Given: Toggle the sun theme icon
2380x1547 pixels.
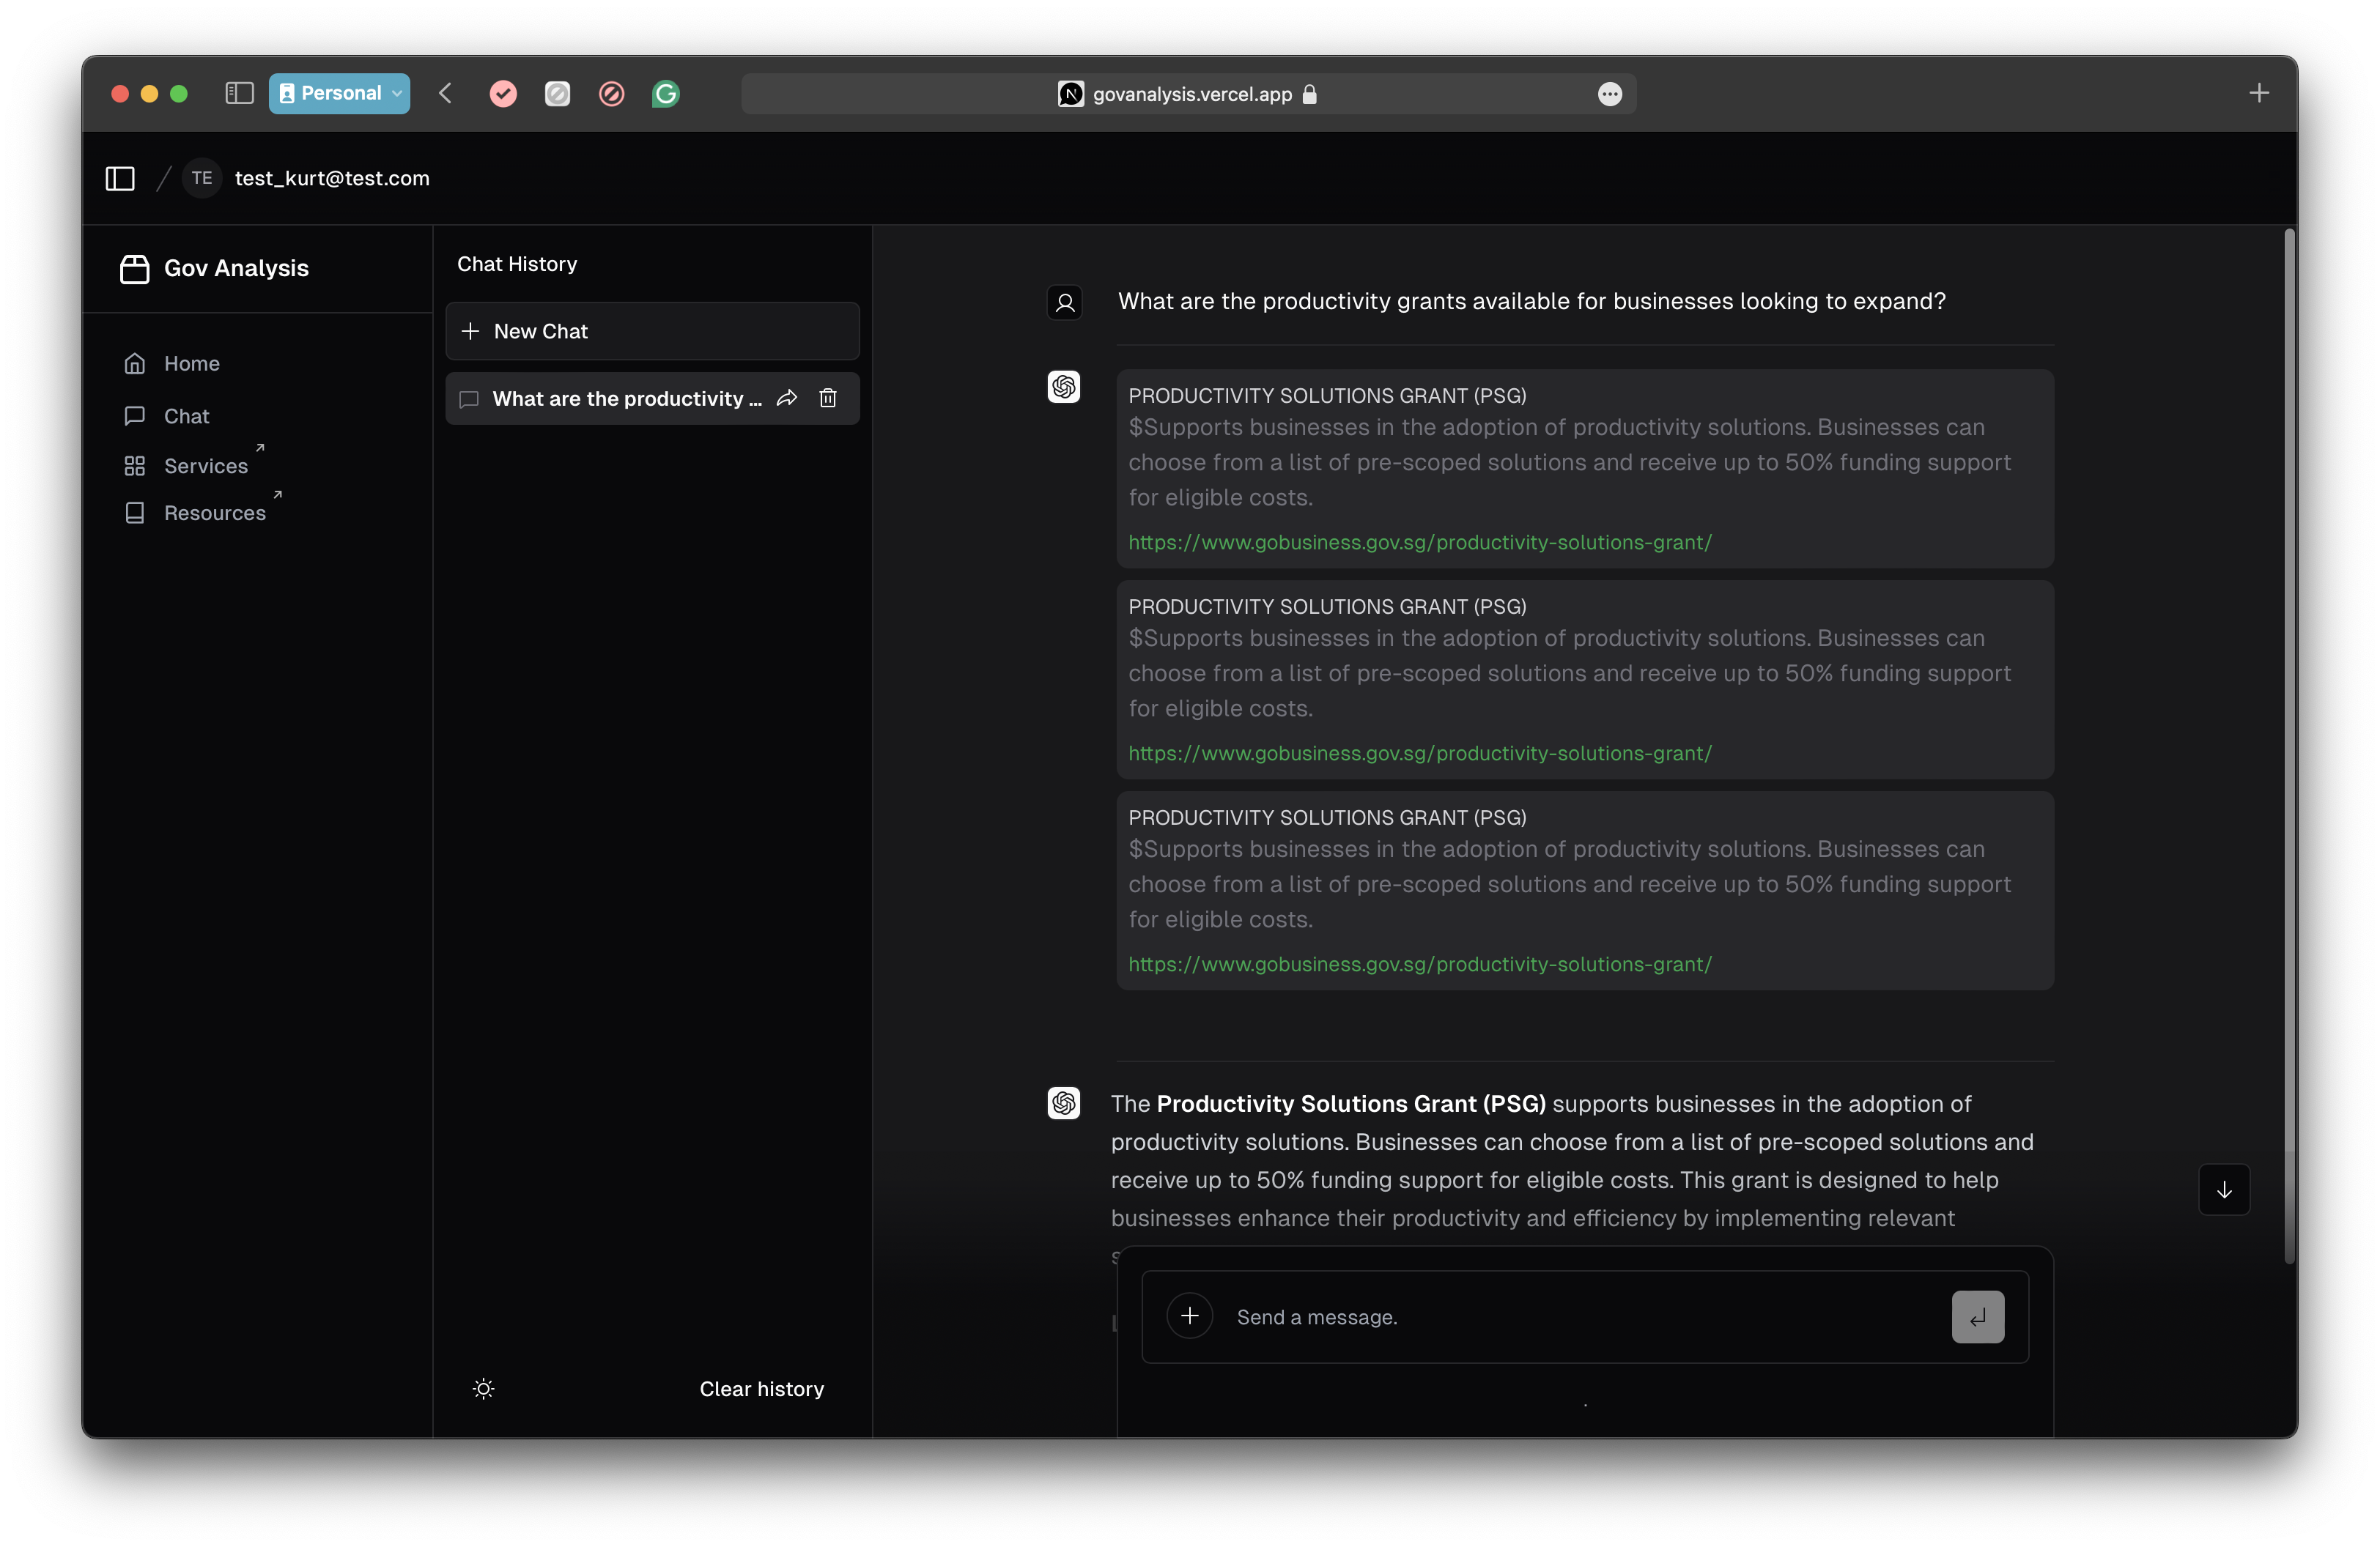Looking at the screenshot, I should coord(483,1389).
